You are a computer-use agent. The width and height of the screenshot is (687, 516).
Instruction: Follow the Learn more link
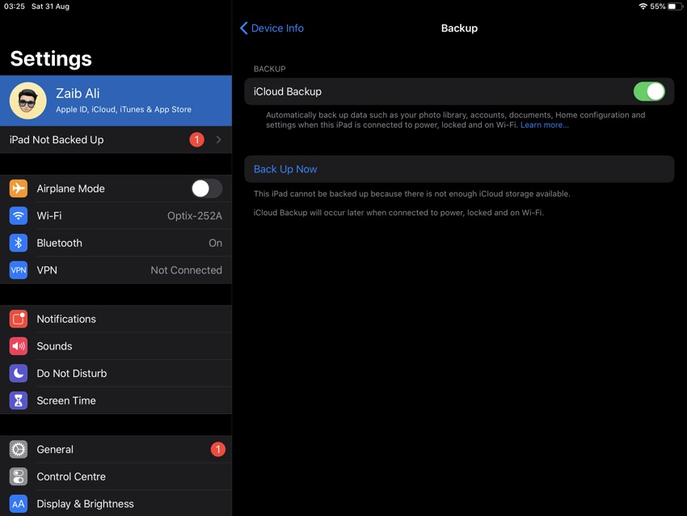tap(545, 125)
